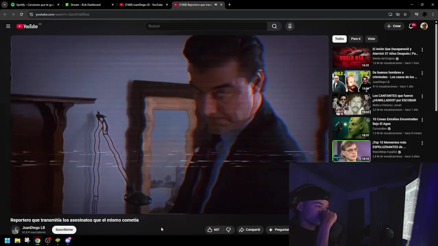
Task: Like the video with thumbs up
Action: coord(213,230)
